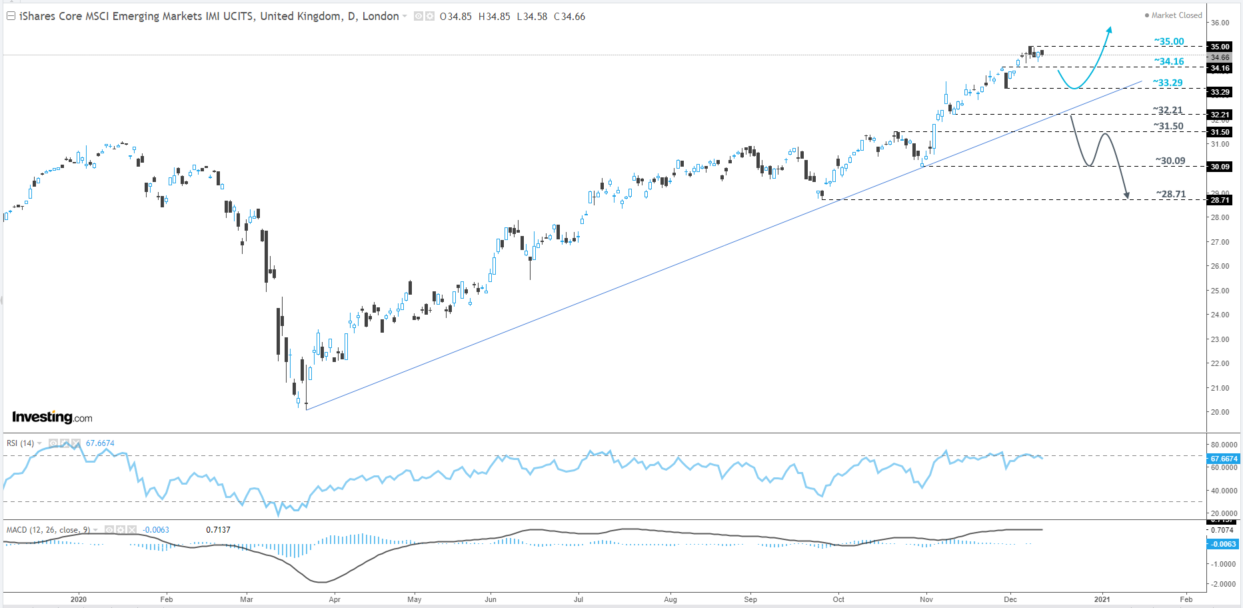Click the Market Closed status label

pyautogui.click(x=1176, y=15)
